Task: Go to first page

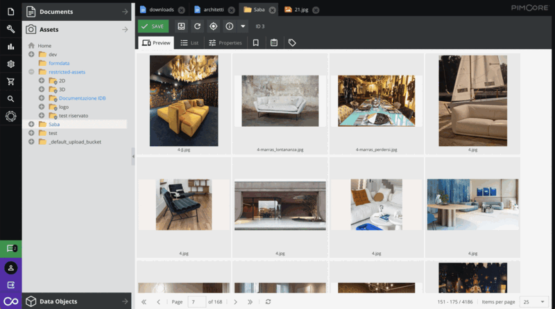Action: coord(144,302)
